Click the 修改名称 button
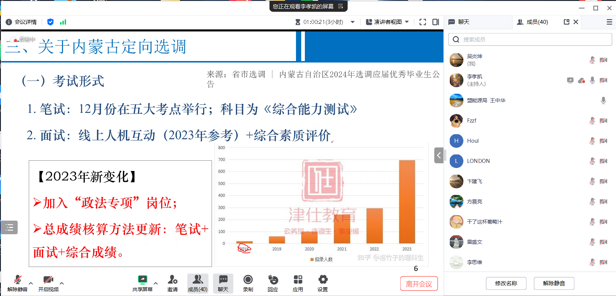 (x=506, y=283)
